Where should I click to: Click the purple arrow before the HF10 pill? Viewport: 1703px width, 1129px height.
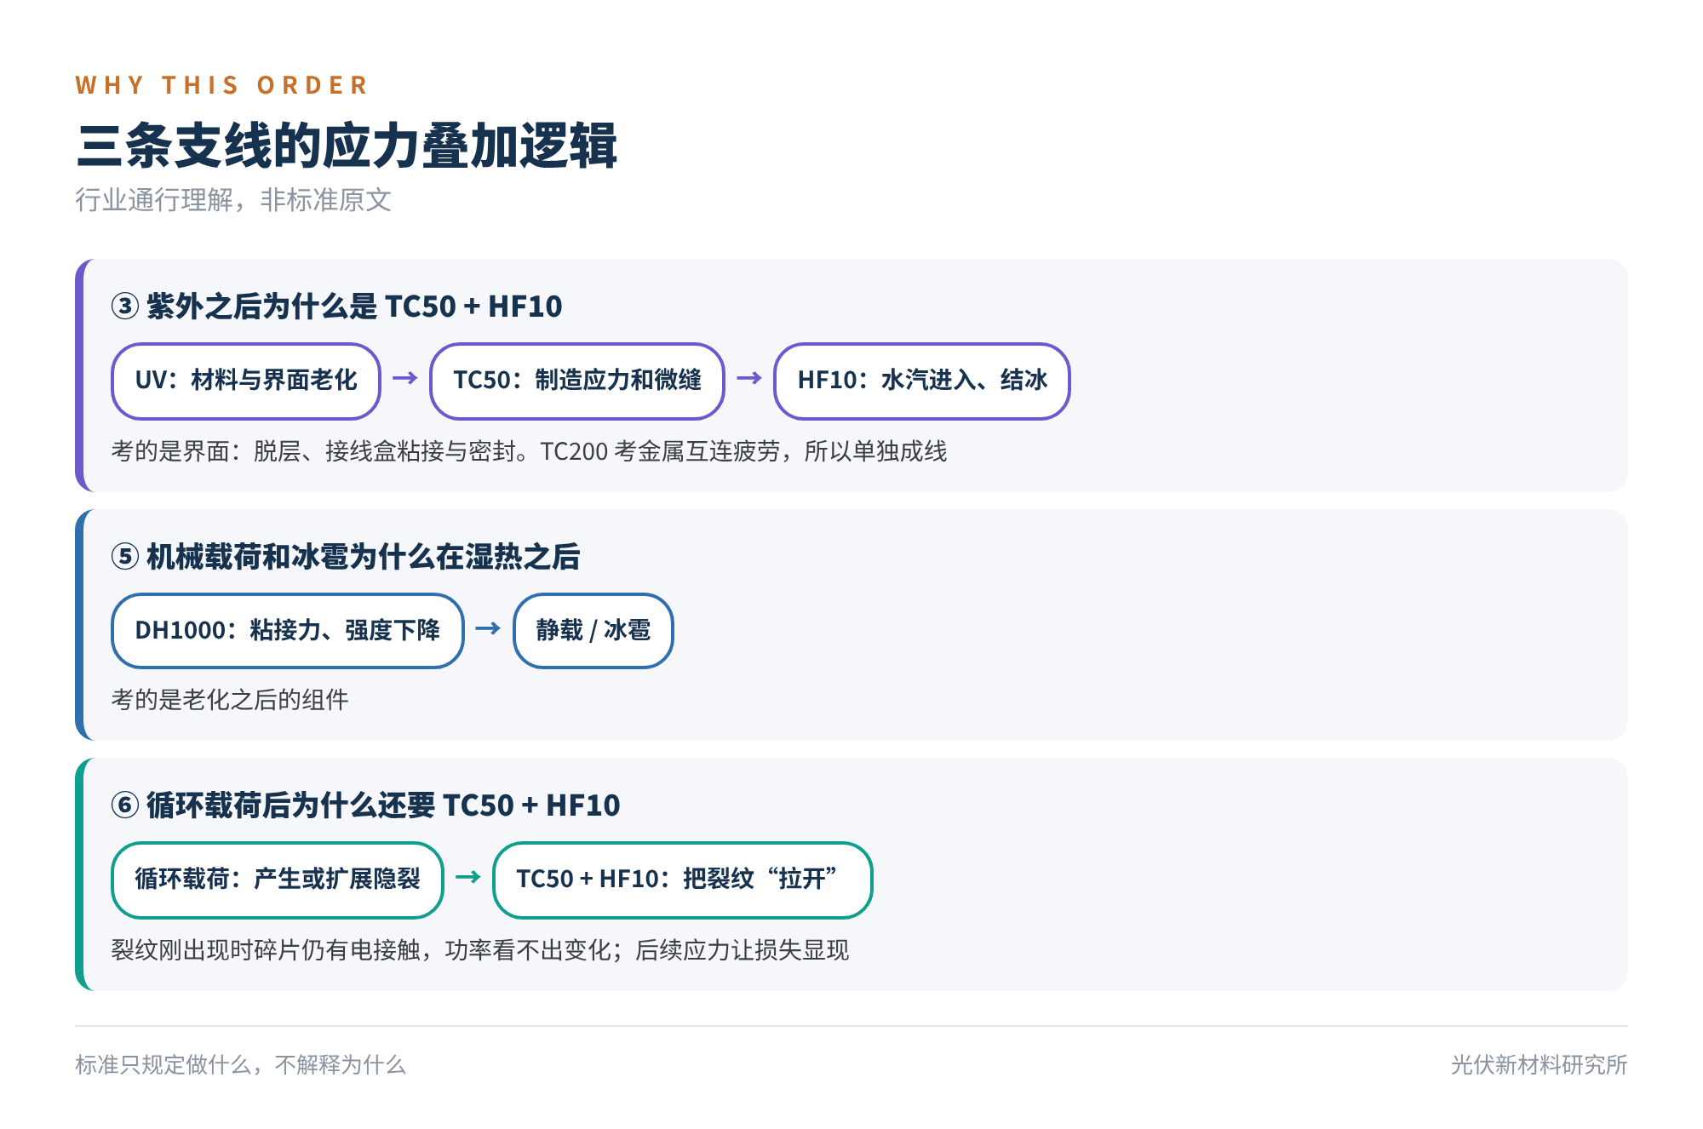(x=749, y=377)
